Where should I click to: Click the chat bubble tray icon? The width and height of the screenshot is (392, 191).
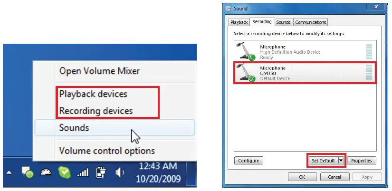click(28, 172)
